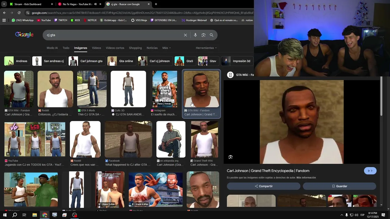Screen dimensions: 390x219
Task: Open the Reddit 'Entonces, ¿CJ todavía' thumbnail
Action: (55, 89)
